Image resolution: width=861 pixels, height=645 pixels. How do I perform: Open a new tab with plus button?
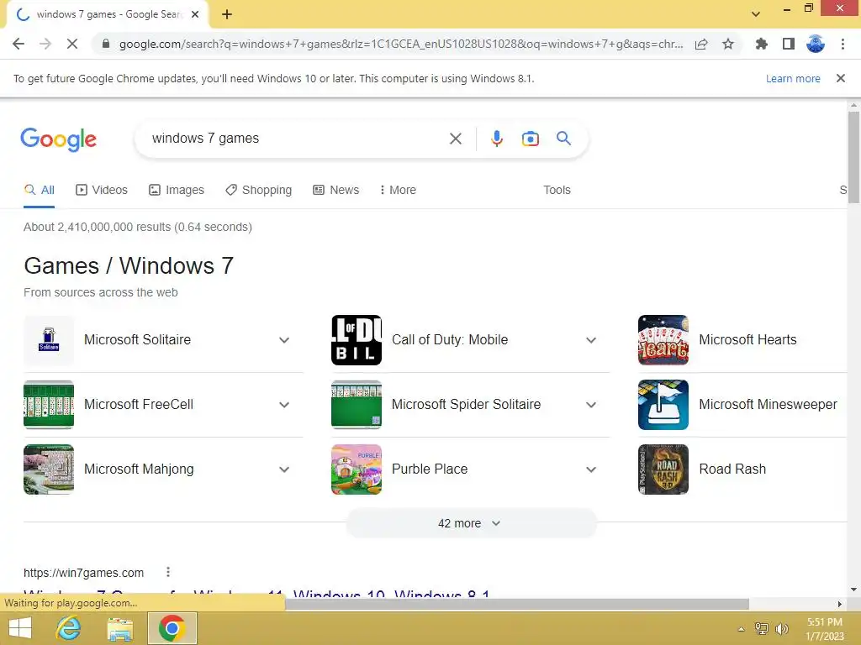(x=227, y=14)
